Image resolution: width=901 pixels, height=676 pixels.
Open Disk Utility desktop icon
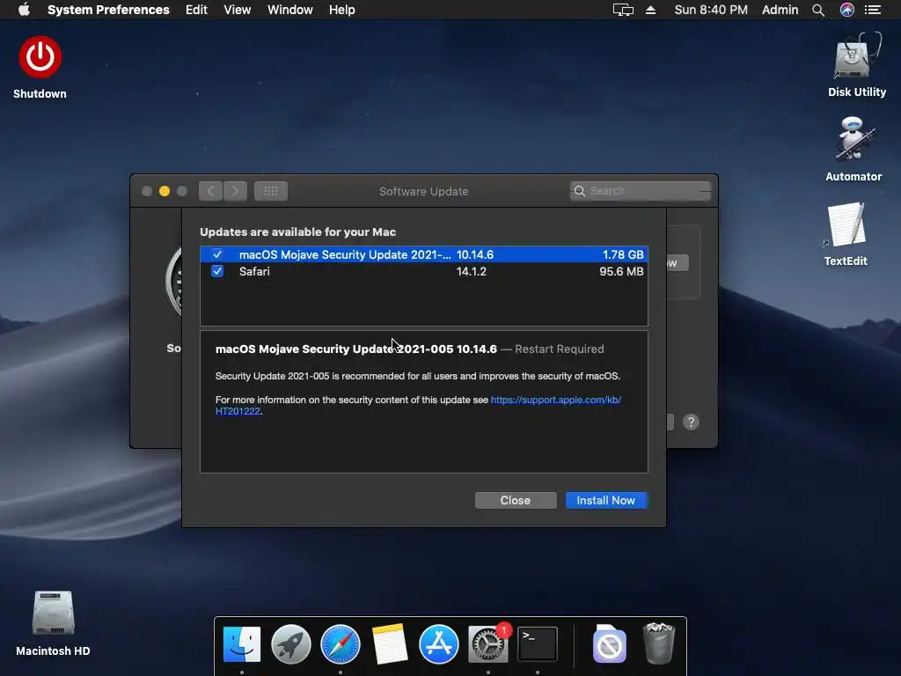click(857, 57)
